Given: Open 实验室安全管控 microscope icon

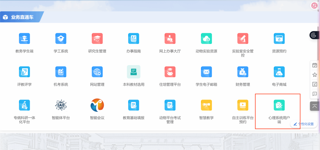Looking at the screenshot, I should tap(243, 39).
